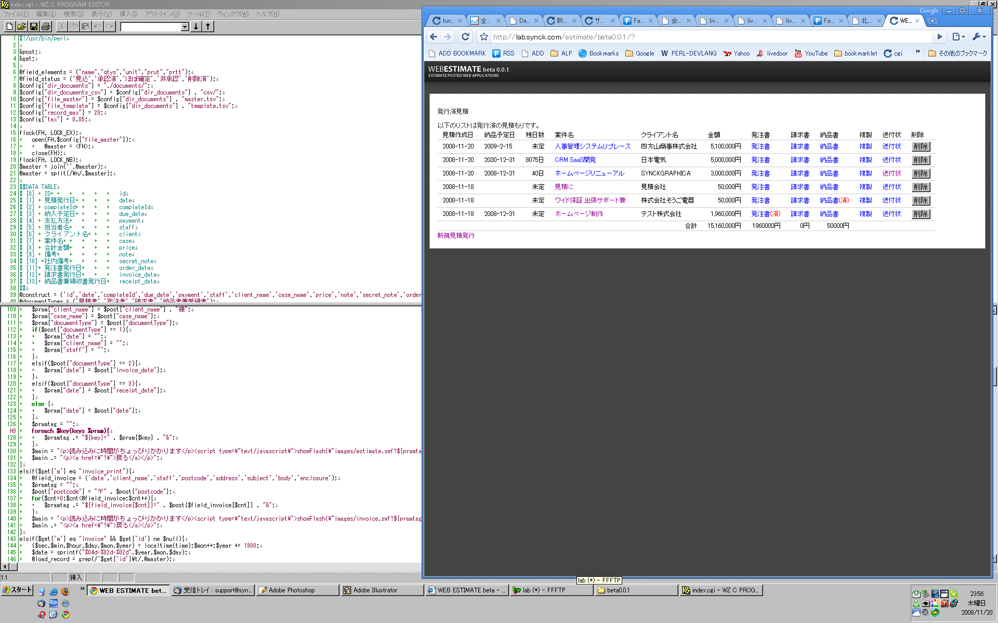Image resolution: width=998 pixels, height=623 pixels.
Task: Open the ヘルプ(H) menu in WZ Editor
Action: pos(267,14)
